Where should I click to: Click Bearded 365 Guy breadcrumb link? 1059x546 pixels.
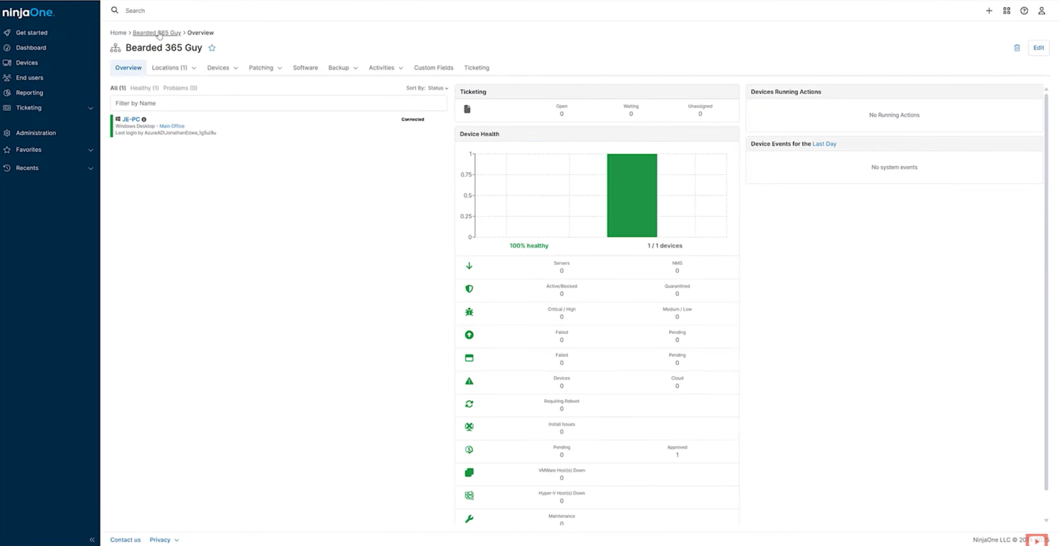coord(157,33)
